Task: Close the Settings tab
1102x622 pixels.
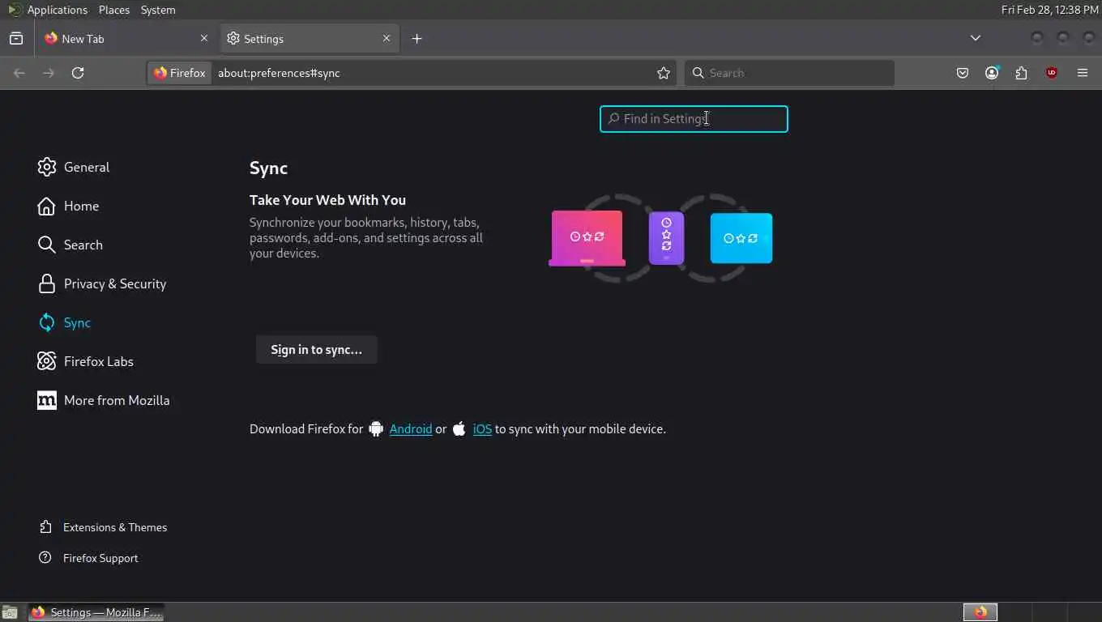Action: [387, 38]
